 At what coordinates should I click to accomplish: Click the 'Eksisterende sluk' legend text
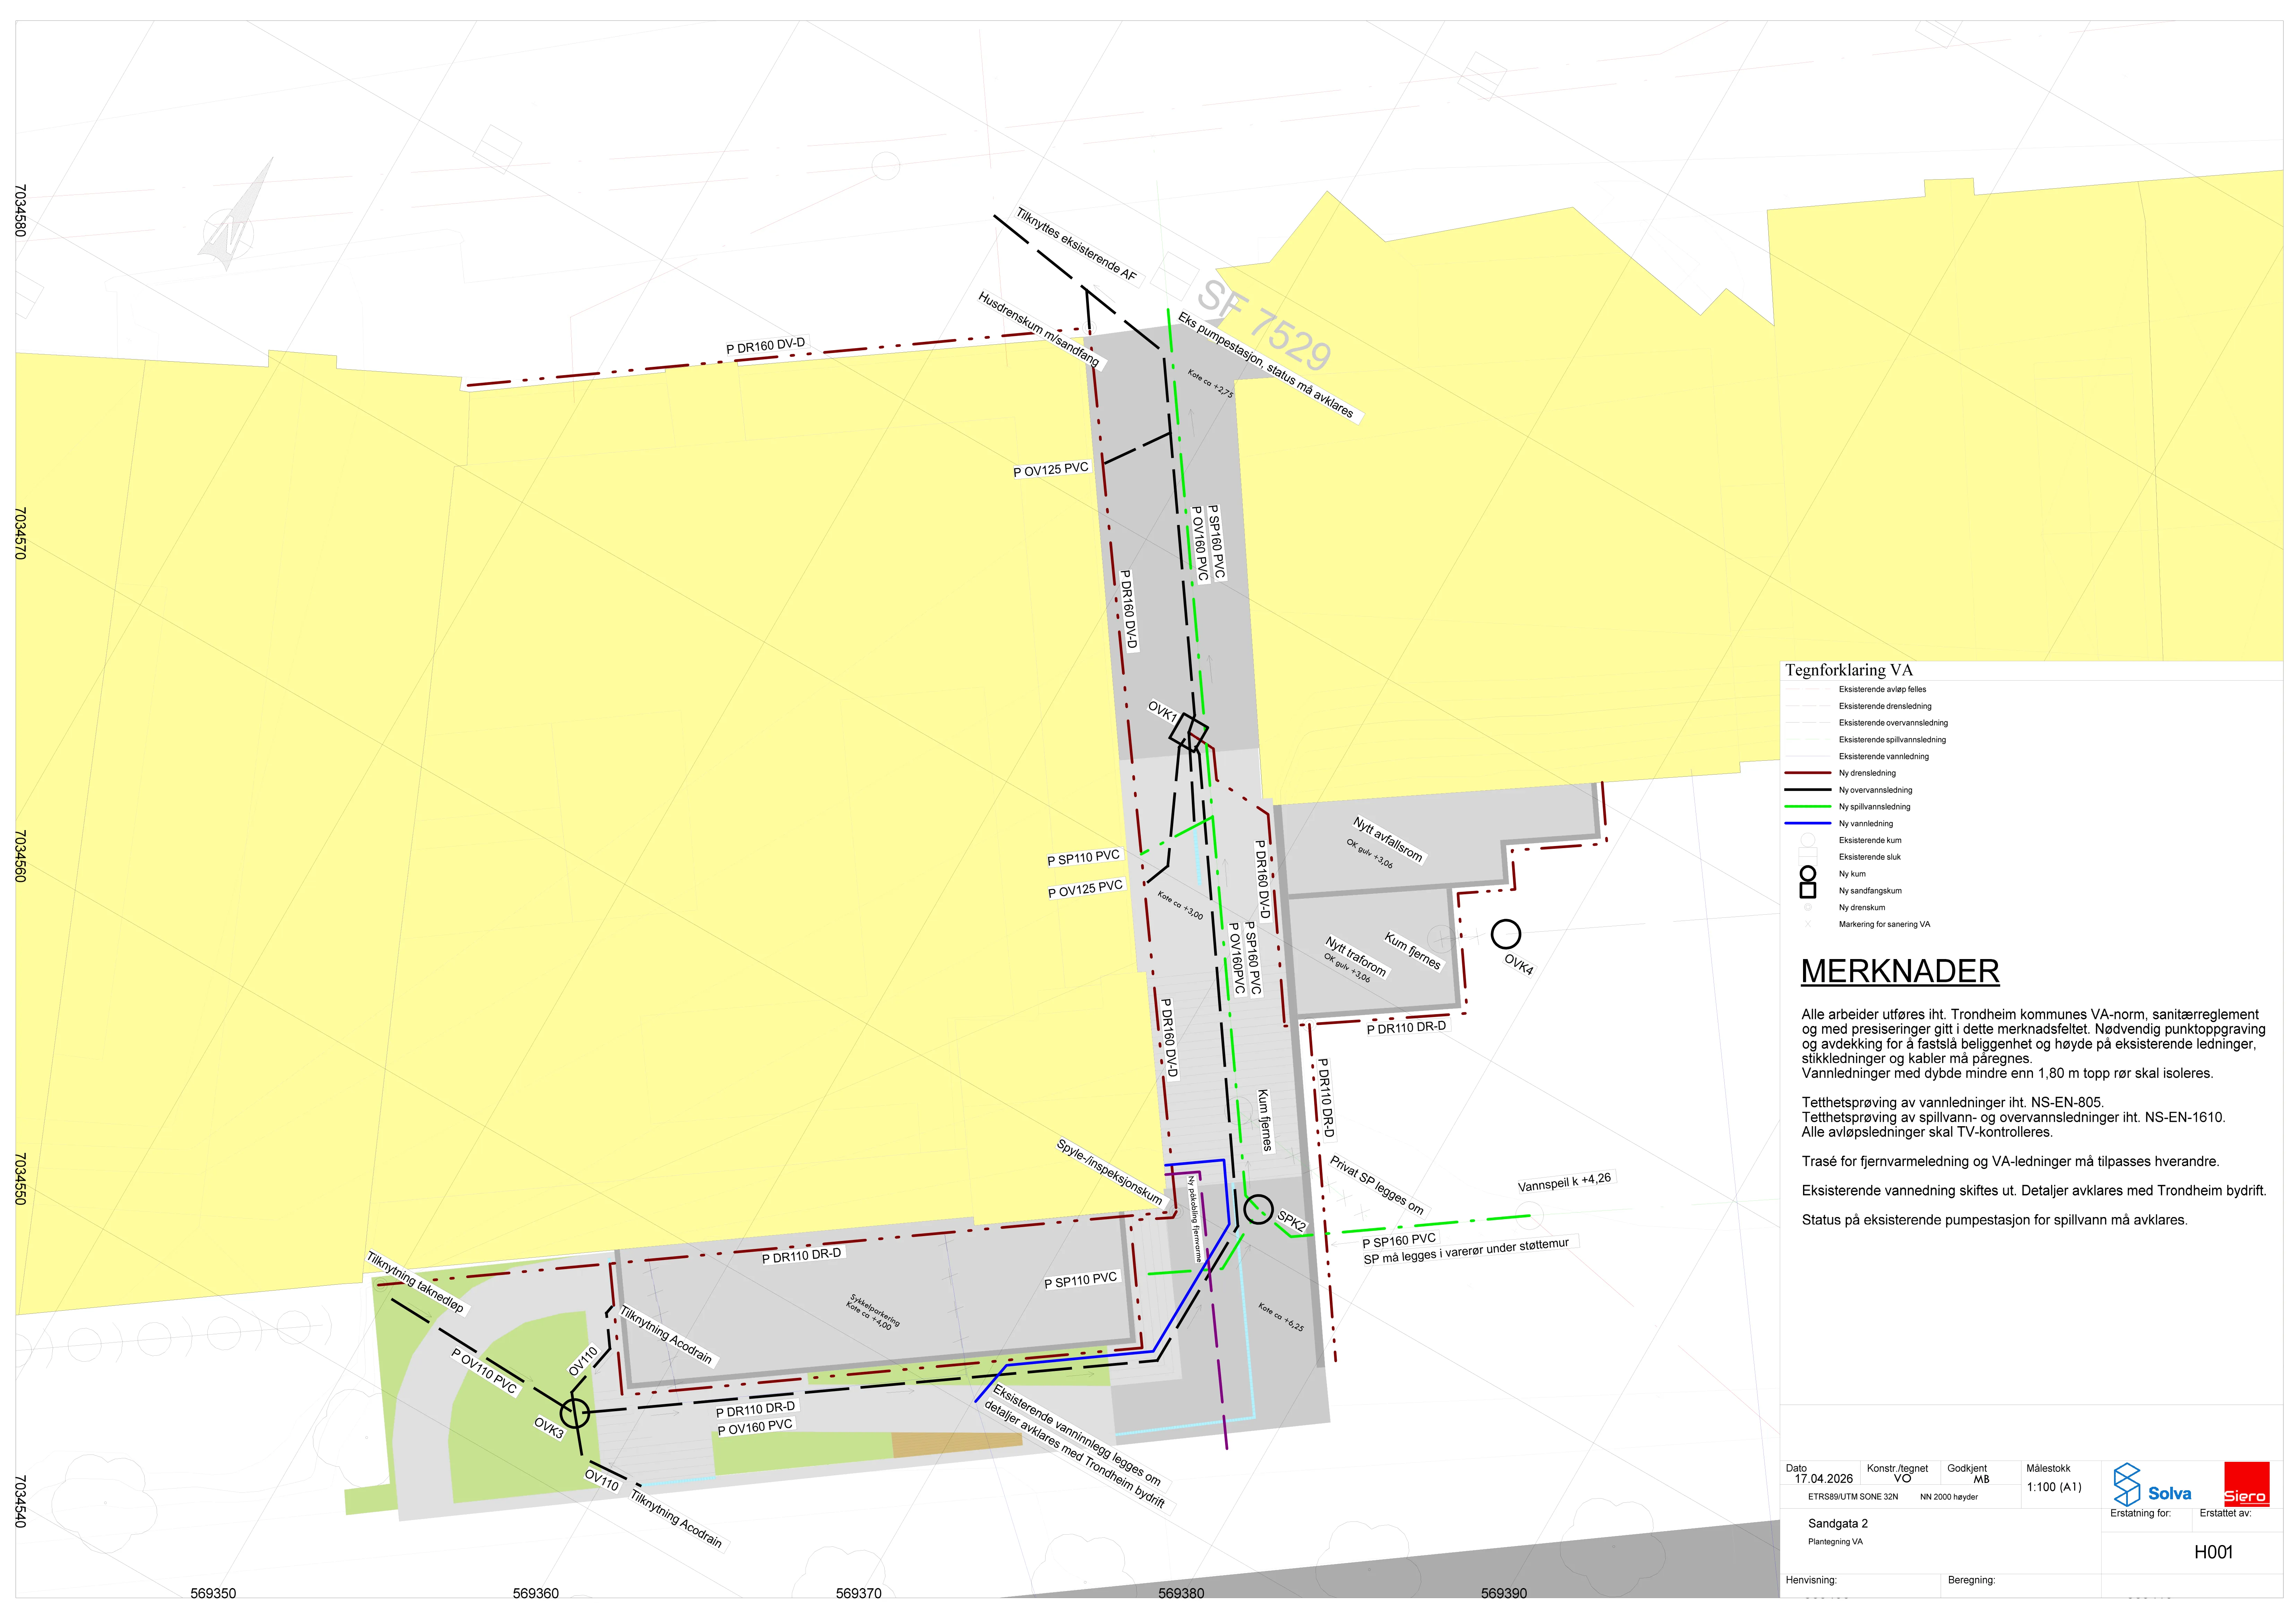1870,857
